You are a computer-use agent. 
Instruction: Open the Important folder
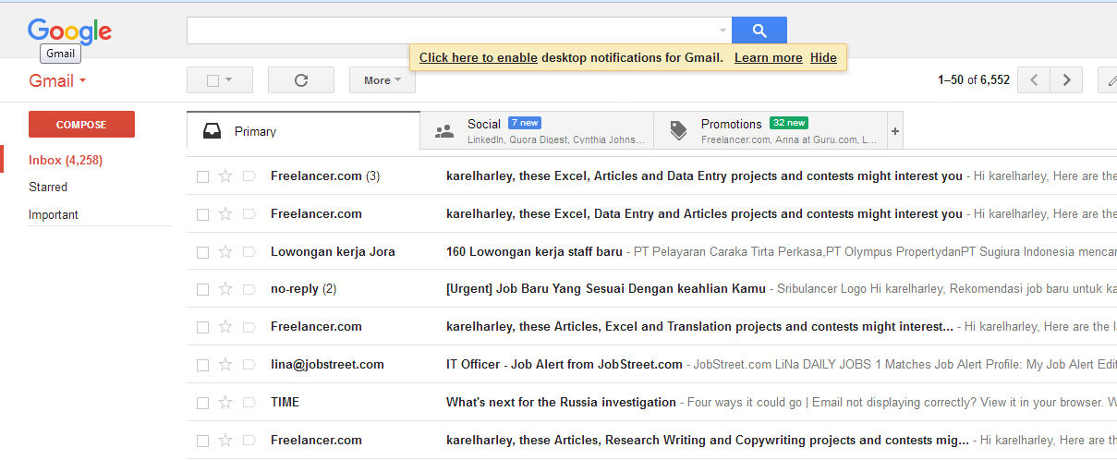(54, 214)
